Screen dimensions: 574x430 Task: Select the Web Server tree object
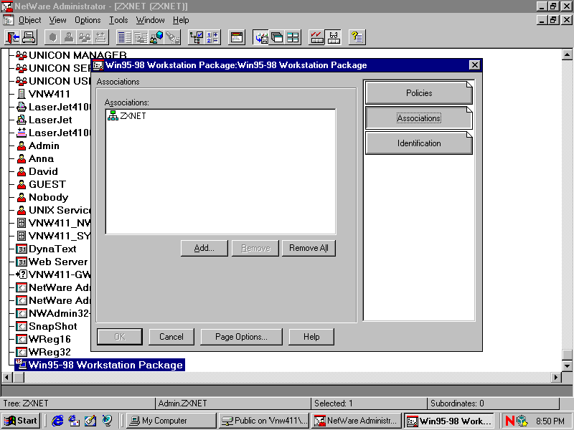(52, 262)
